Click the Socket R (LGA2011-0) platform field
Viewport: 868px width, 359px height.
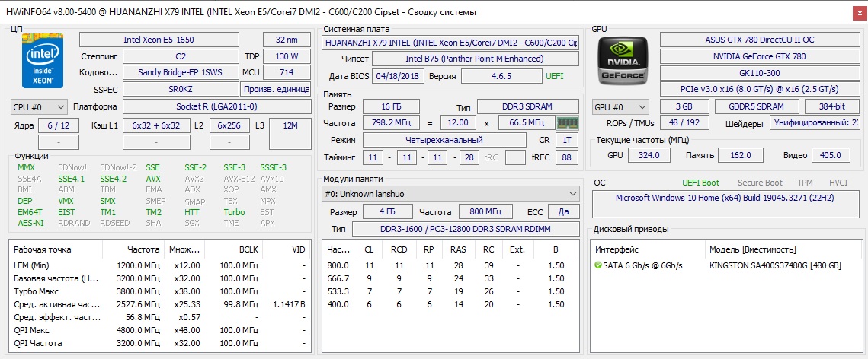click(216, 106)
